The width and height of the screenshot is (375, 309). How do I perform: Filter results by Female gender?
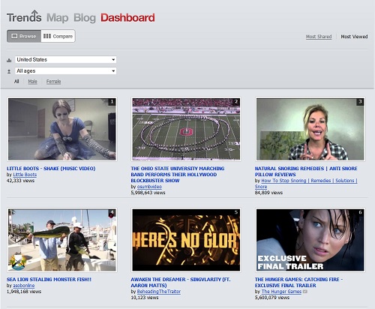(53, 82)
